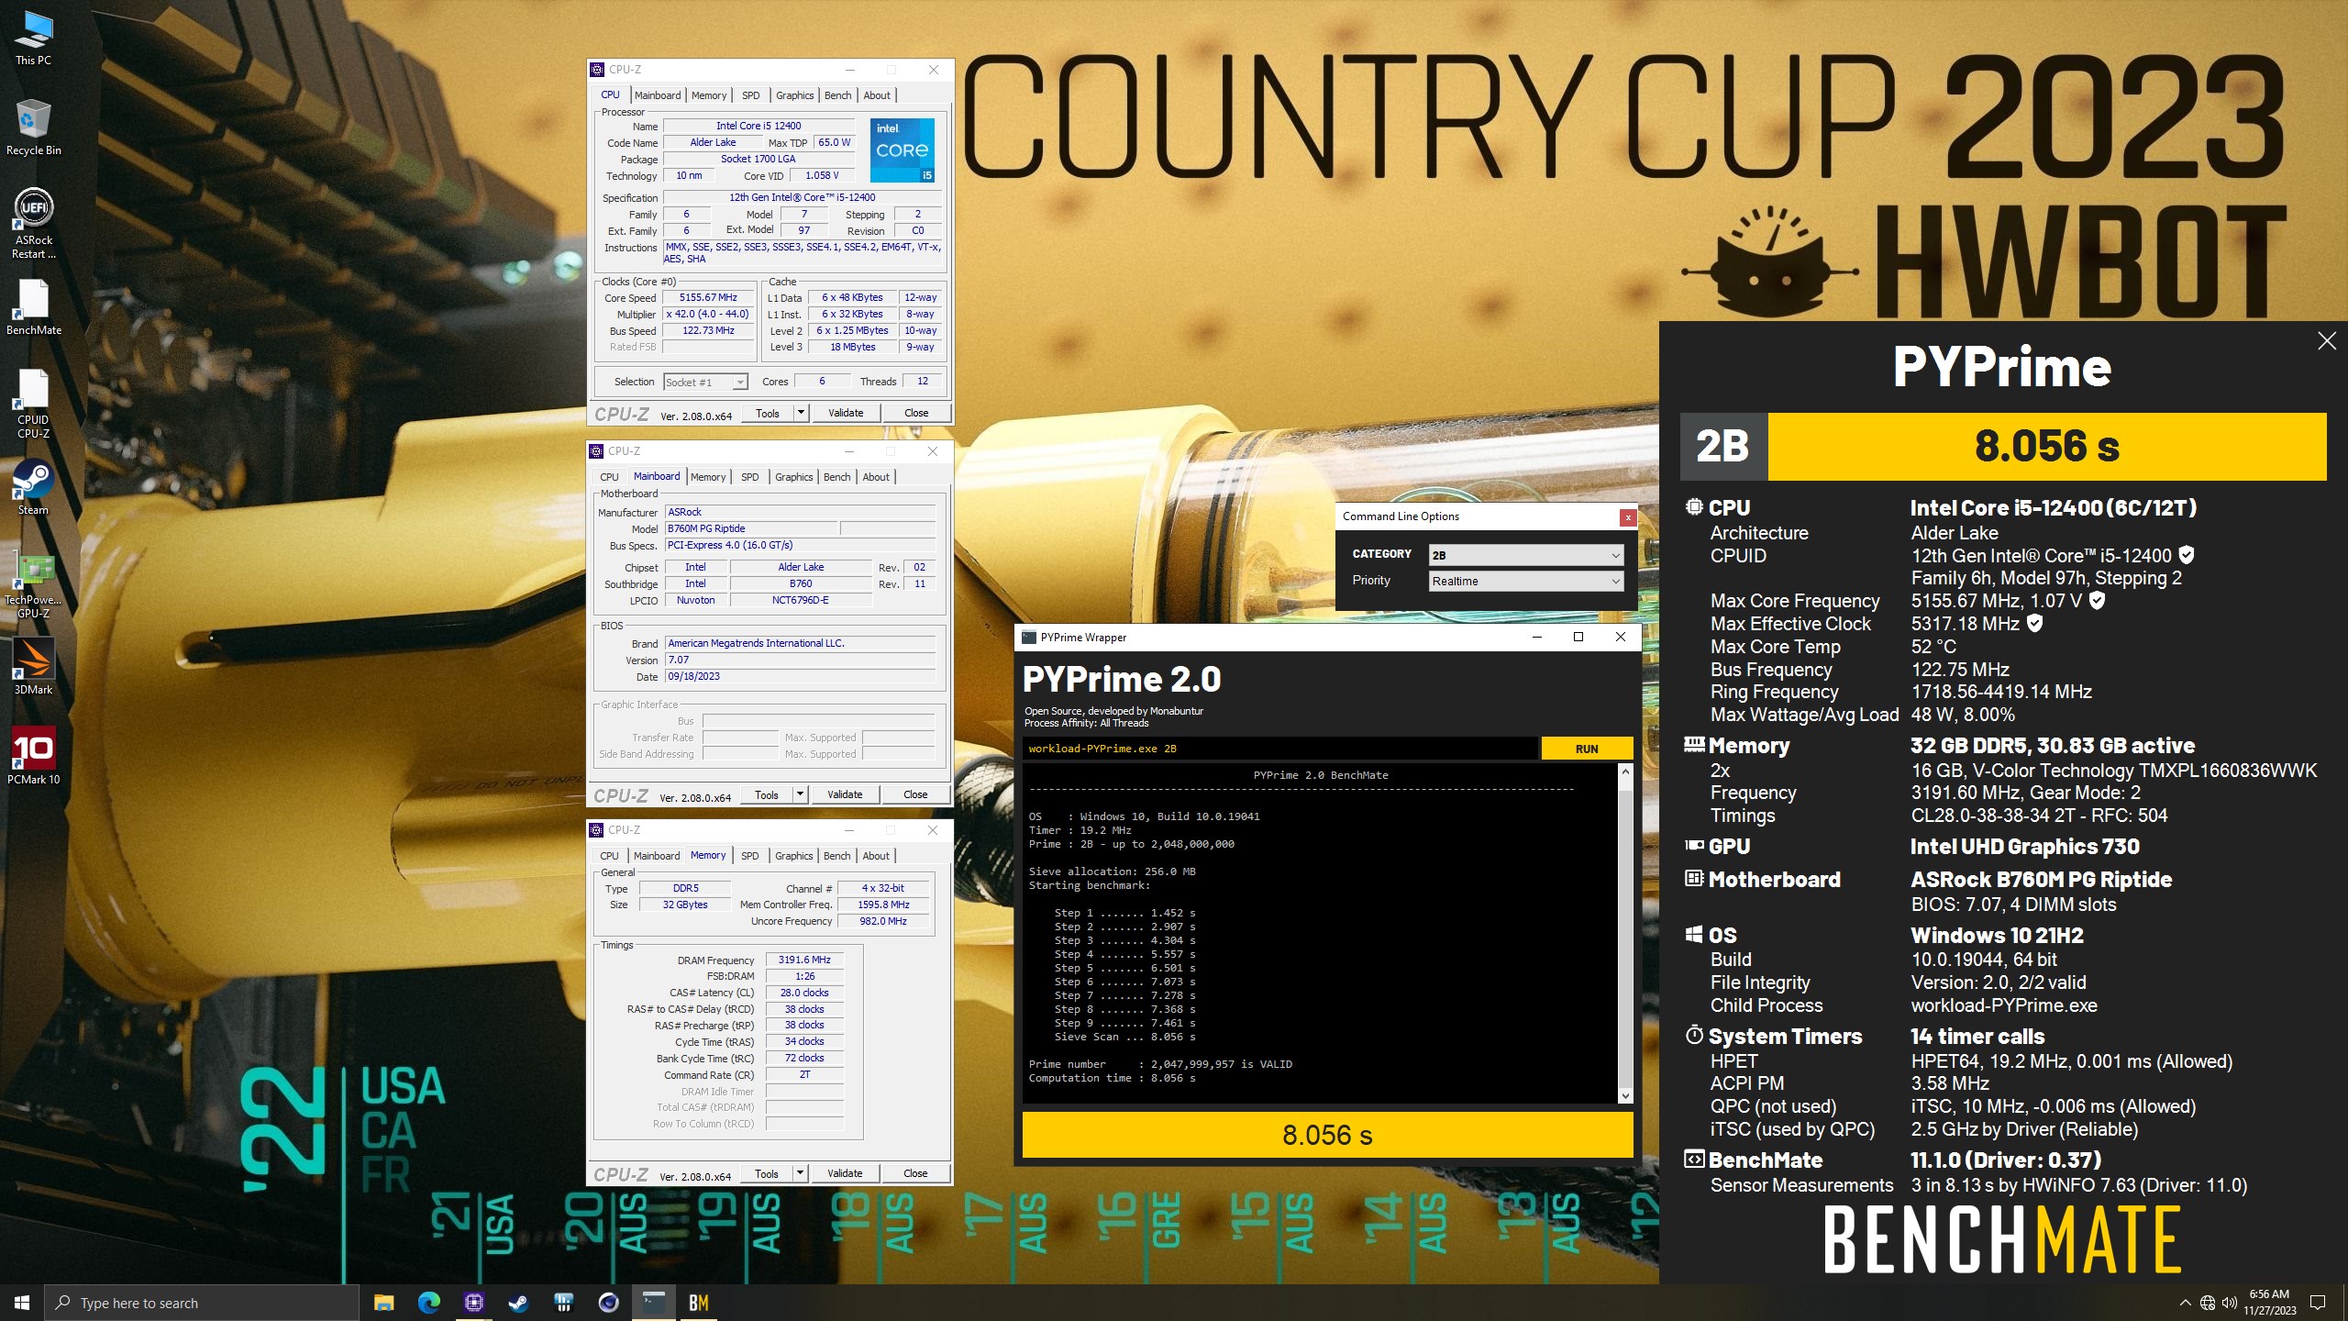Click the taskbar clock showing 6:56 AM
The width and height of the screenshot is (2348, 1321).
(x=2269, y=1303)
